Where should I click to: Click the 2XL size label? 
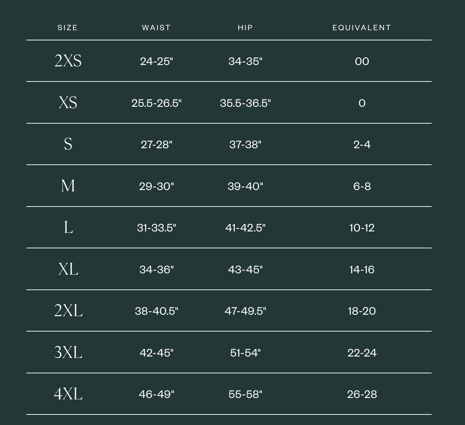68,310
